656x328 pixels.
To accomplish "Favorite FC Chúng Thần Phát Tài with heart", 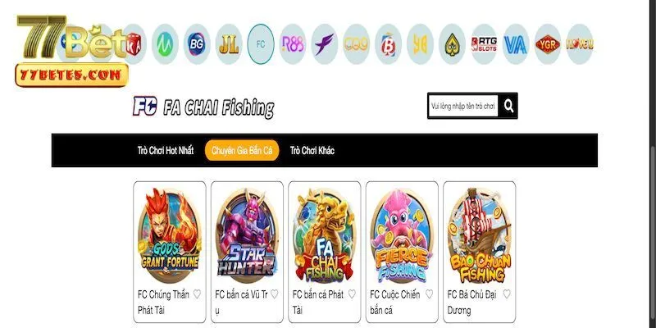I will pos(197,294).
